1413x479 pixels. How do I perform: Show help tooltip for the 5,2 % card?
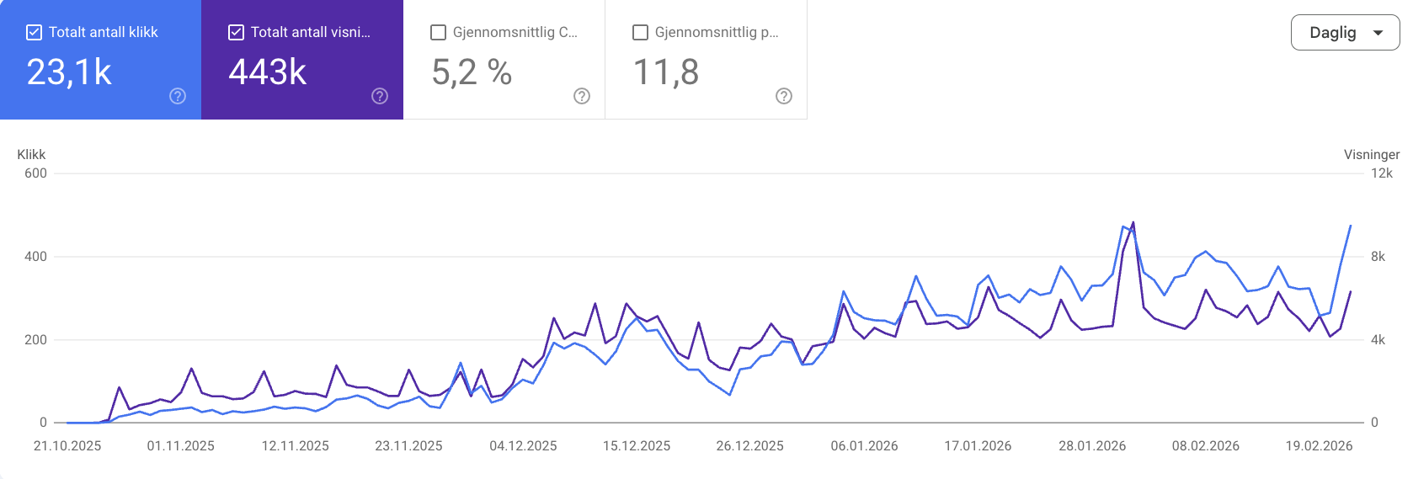tap(582, 96)
